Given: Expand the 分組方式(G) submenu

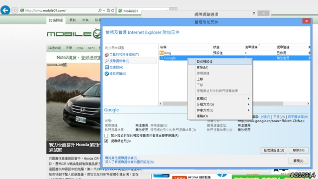Looking at the screenshot, I should (x=220, y=104).
